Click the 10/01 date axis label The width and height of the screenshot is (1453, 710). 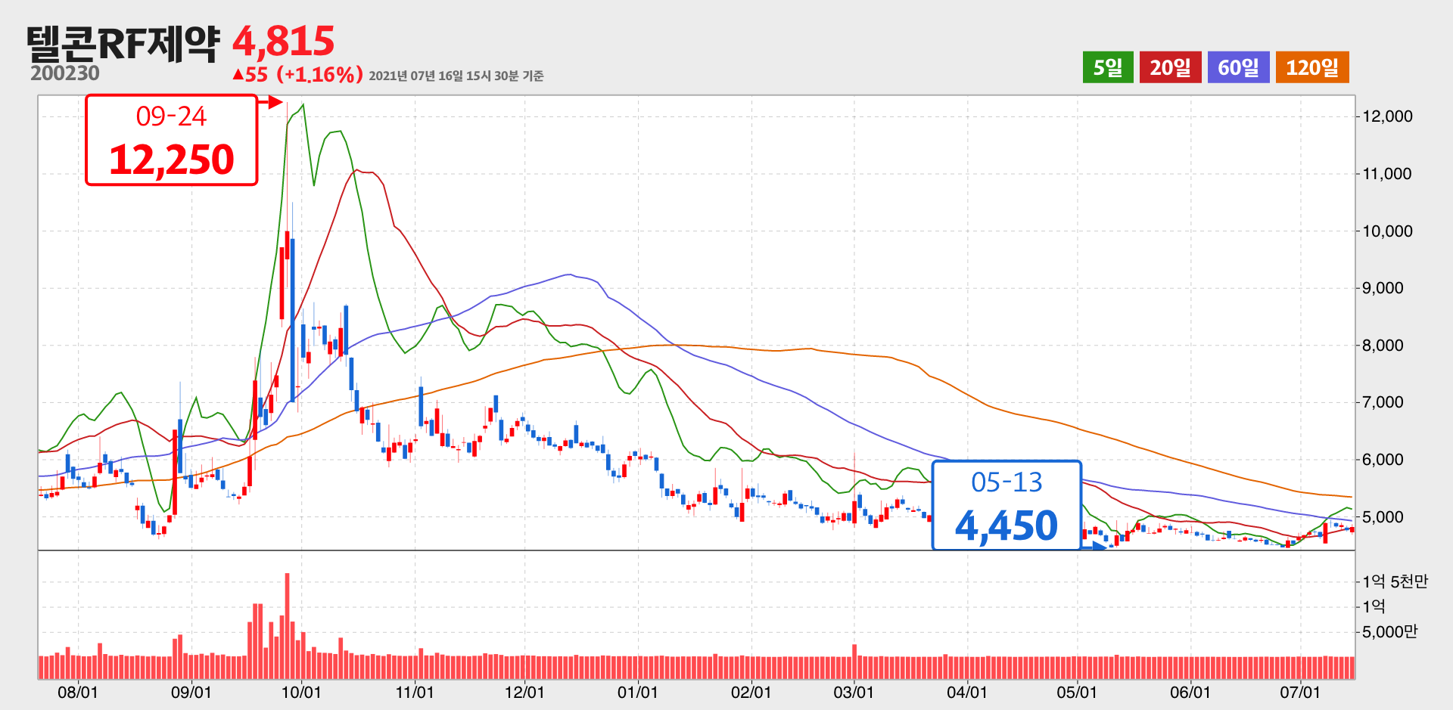click(x=301, y=693)
